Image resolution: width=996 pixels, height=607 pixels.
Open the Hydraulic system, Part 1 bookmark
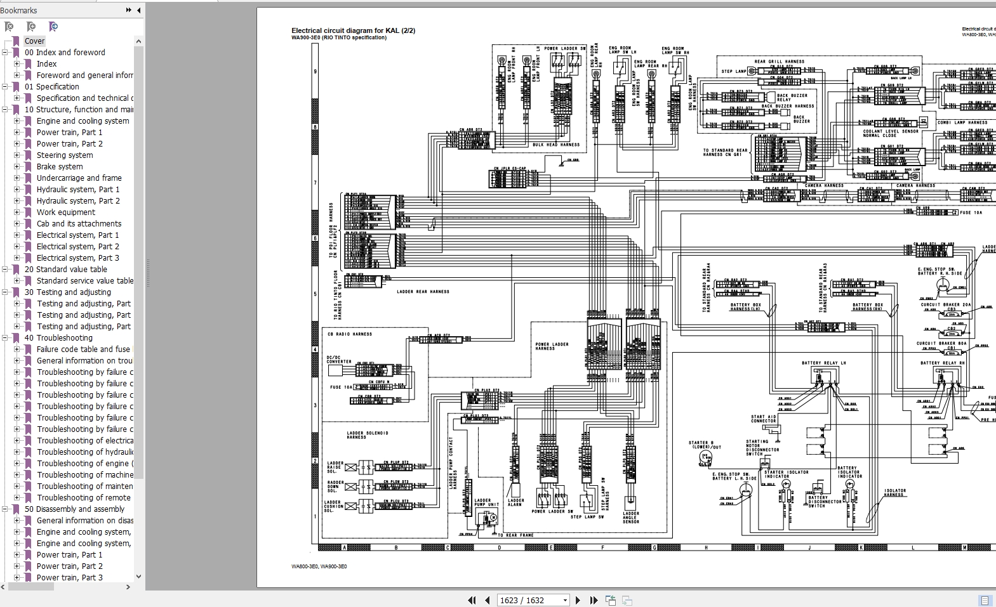78,190
